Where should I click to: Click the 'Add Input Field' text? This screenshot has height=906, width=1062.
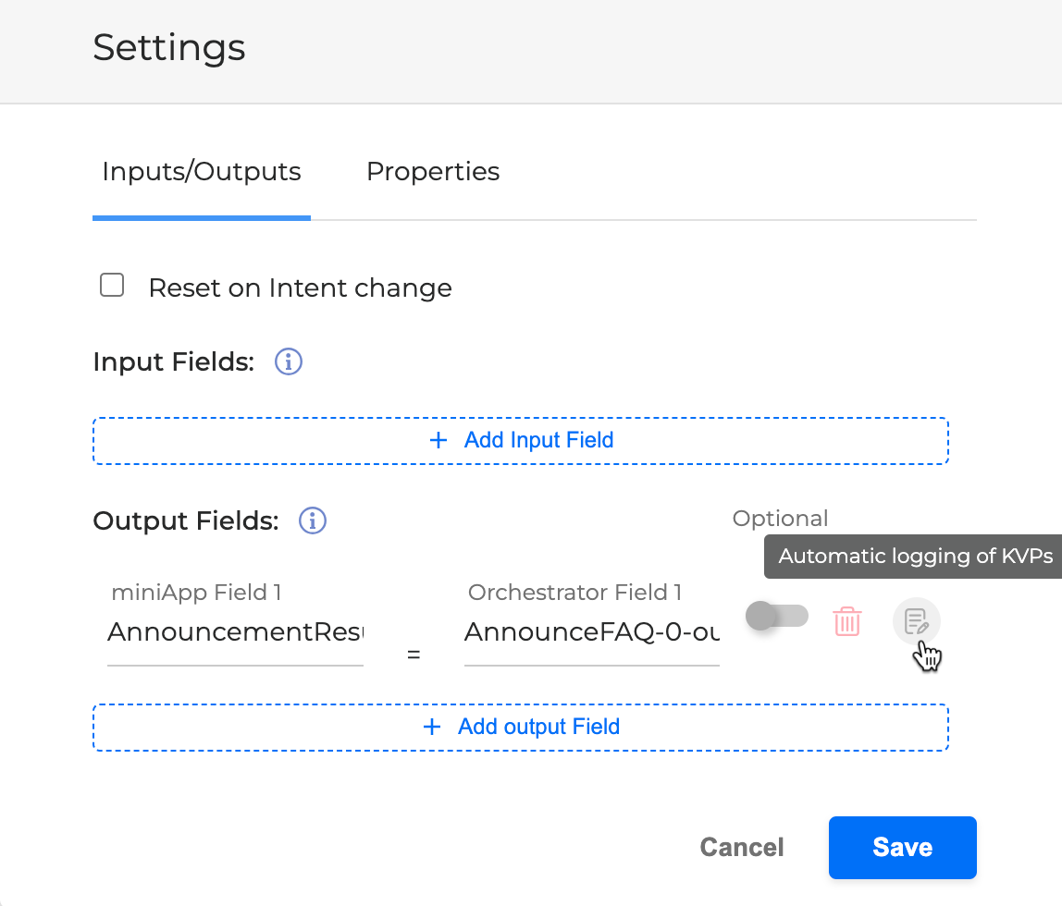(538, 440)
